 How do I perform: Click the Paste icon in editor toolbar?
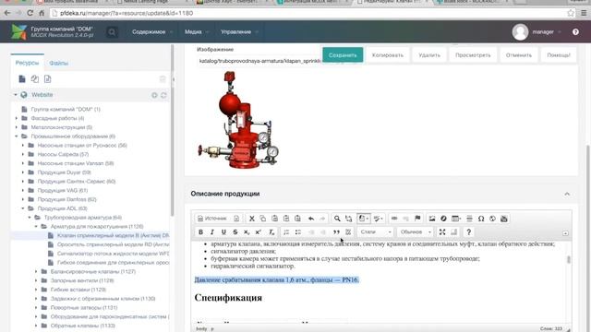(275, 219)
